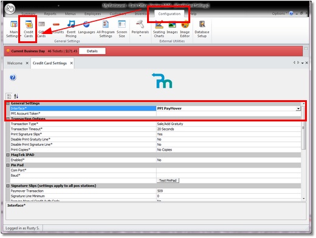Click the application orb menu button
Screen dimensions: 316x238
pyautogui.click(x=10, y=8)
